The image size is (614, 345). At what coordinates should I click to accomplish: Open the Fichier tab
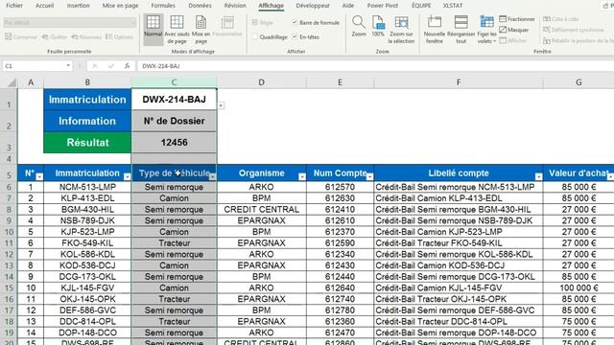point(14,6)
